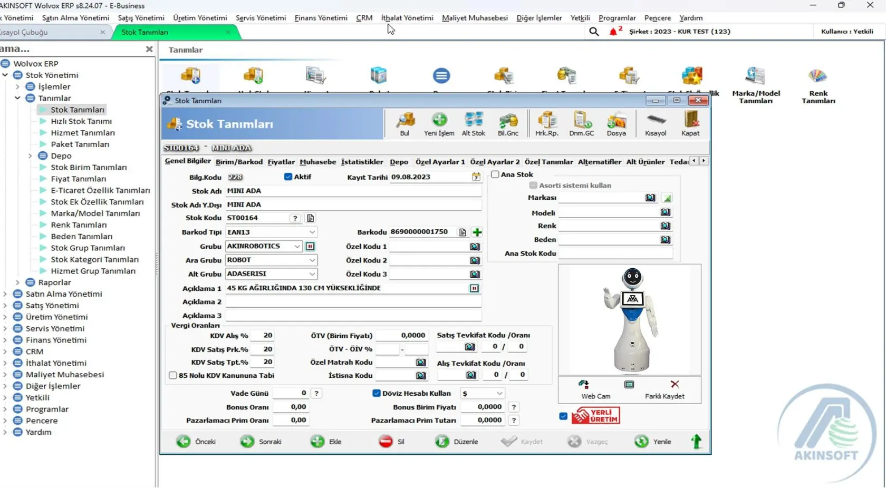Go to the Önceki record
Screen dimensions: 886x498
click(x=196, y=442)
